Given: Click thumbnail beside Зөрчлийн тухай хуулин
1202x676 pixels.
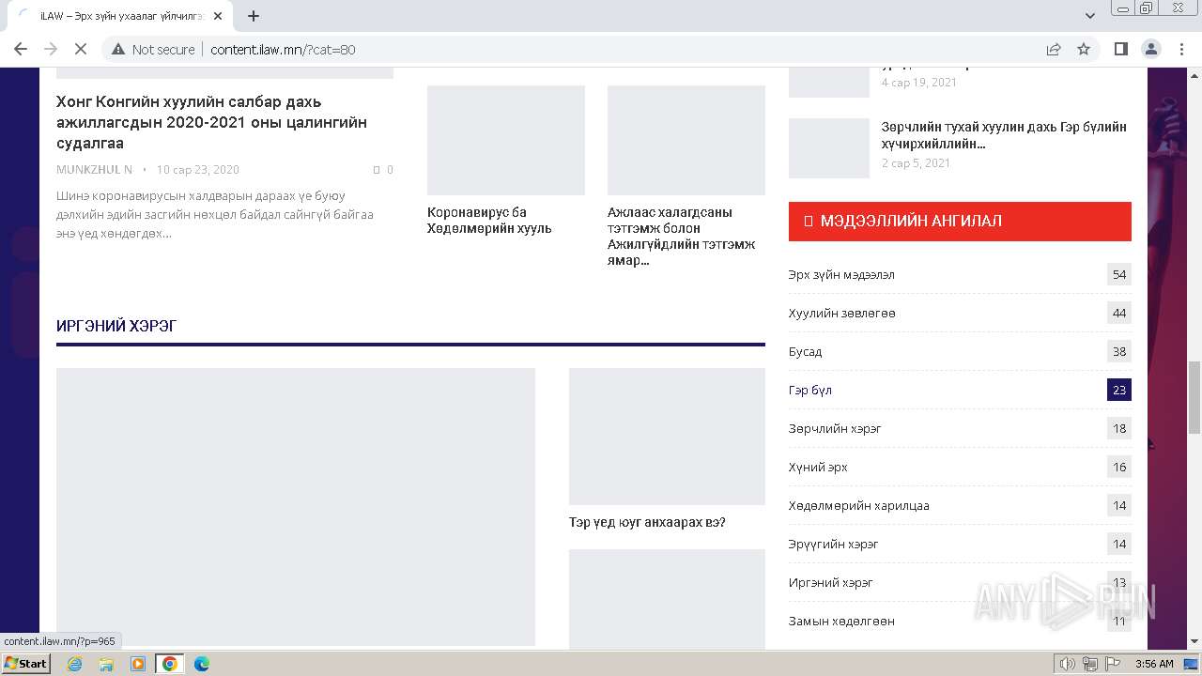Looking at the screenshot, I should coord(829,148).
